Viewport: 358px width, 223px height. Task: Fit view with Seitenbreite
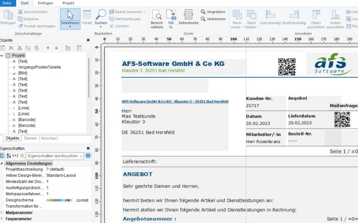pyautogui.click(x=188, y=17)
